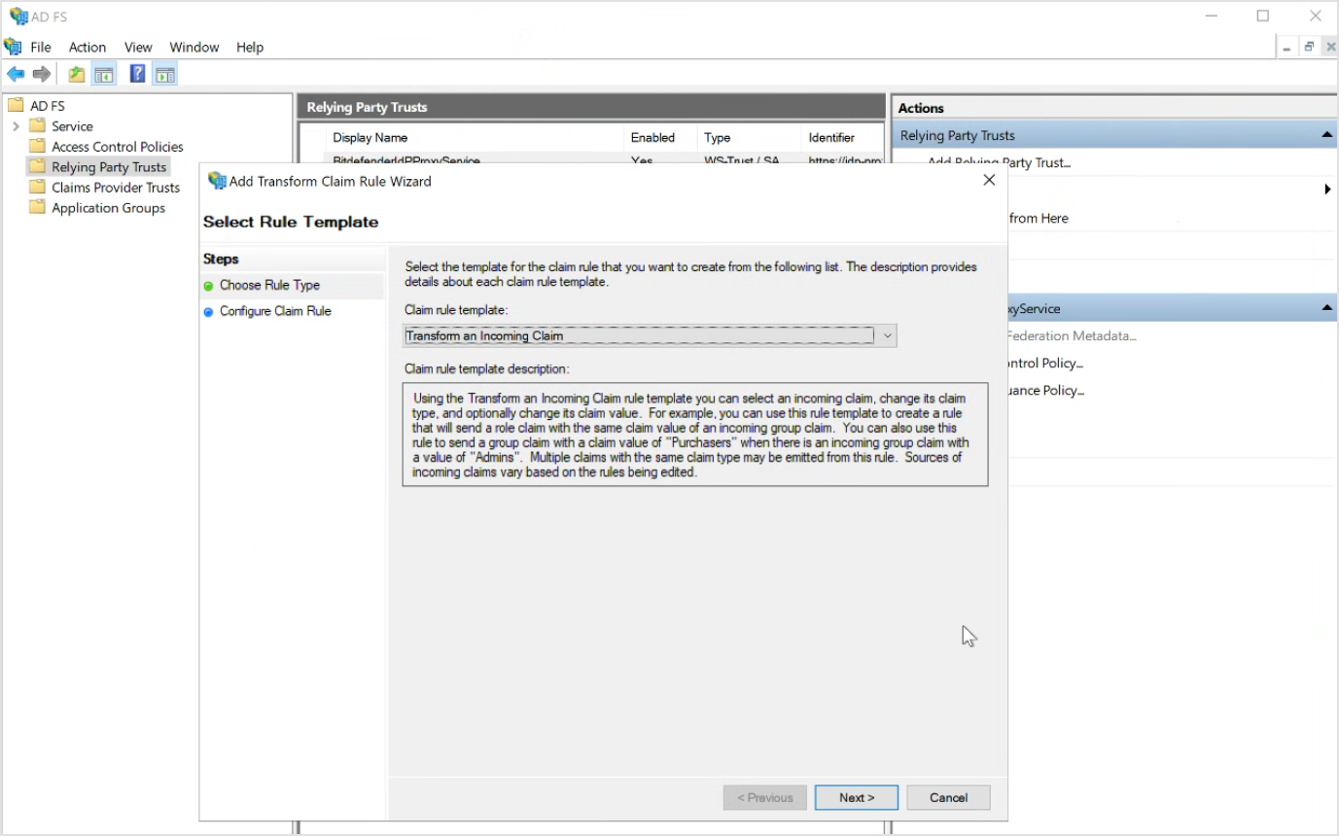Viewport: 1339px width, 836px height.
Task: Open Help via the blue question-mark icon
Action: click(138, 74)
